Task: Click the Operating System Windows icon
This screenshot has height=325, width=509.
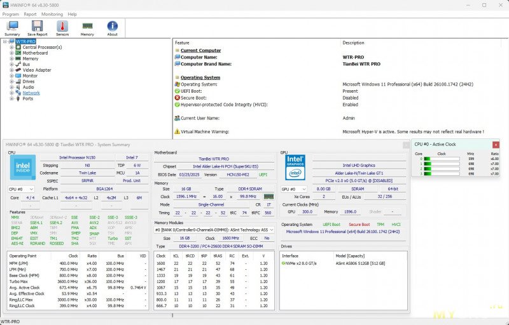Action: [178, 84]
